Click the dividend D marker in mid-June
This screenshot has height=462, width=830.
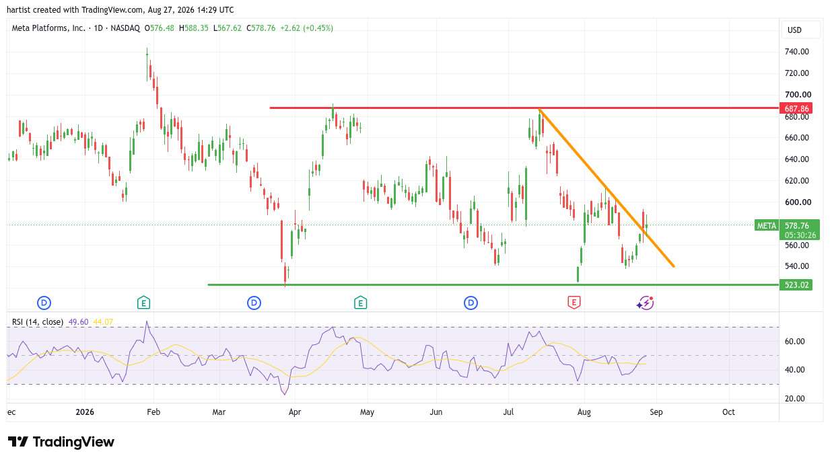coord(471,303)
